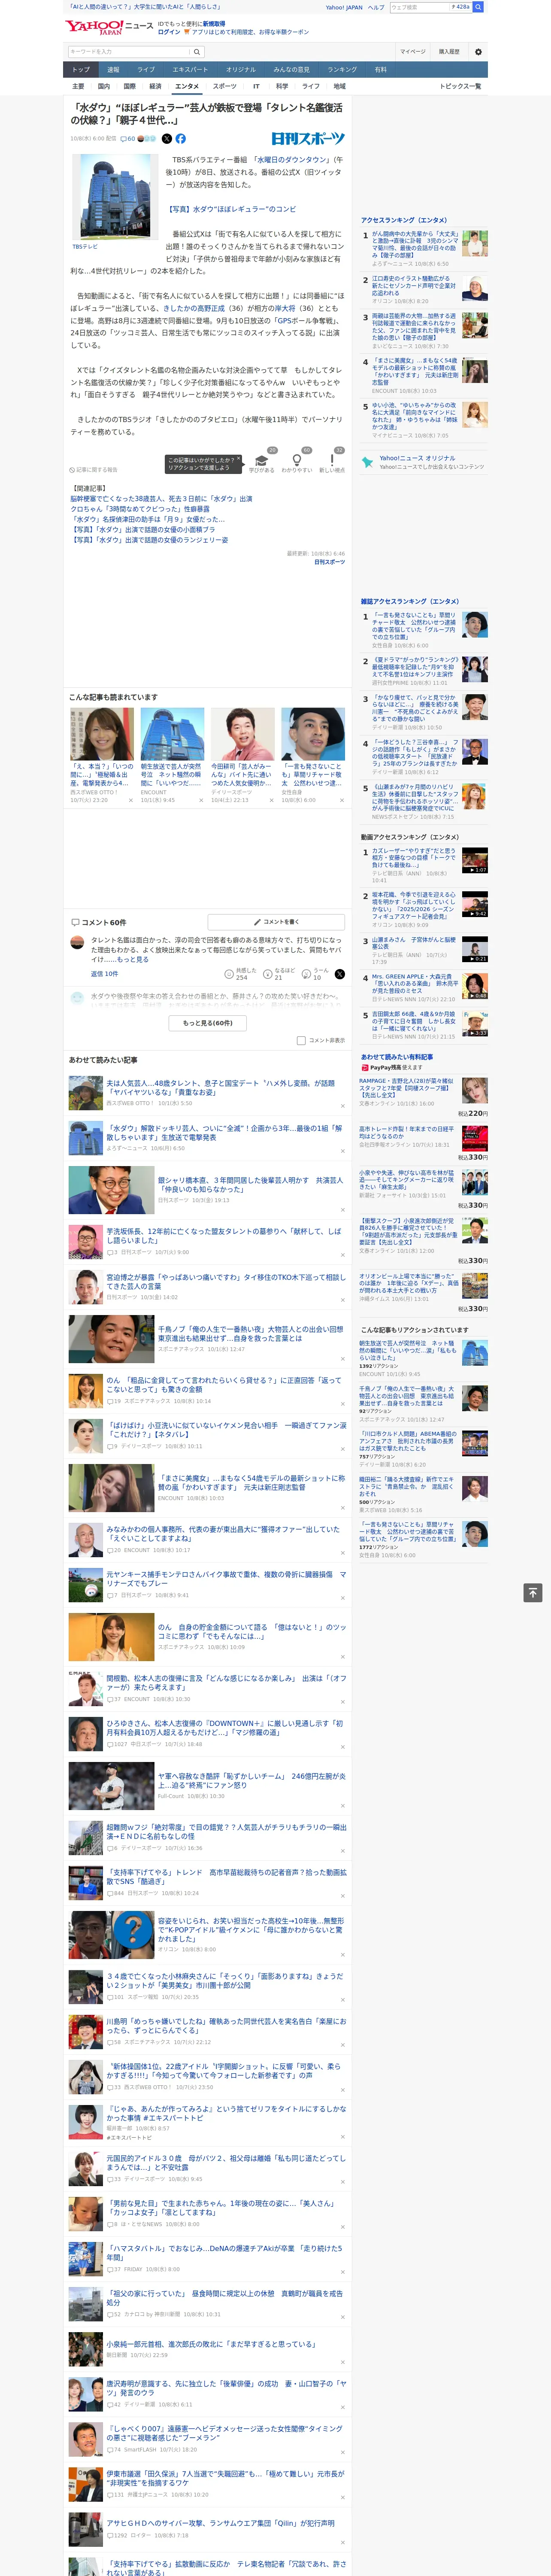Select the スポーツ category

pyautogui.click(x=225, y=86)
